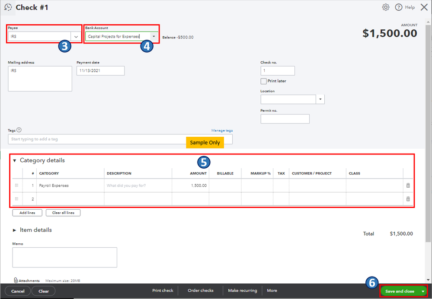Screen dimensions: 432x299
Task: Click the Memo text box
Action: tap(65, 257)
